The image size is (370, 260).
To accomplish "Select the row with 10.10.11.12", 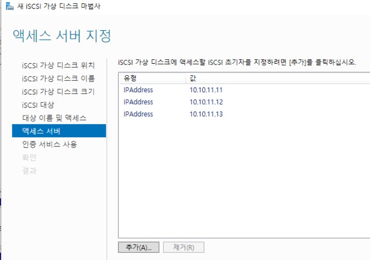I will tap(245, 102).
